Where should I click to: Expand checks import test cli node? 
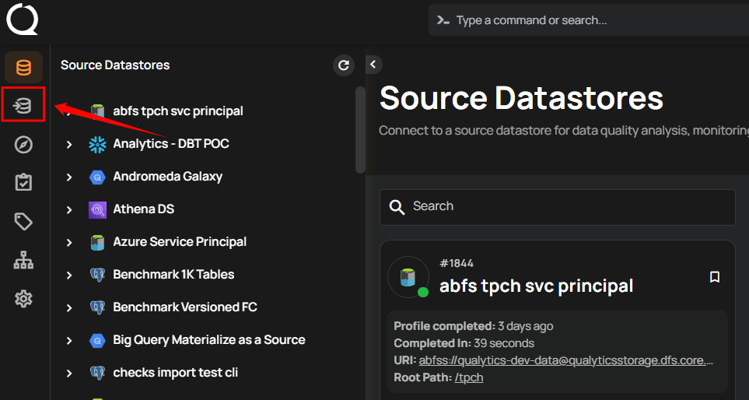pyautogui.click(x=69, y=373)
